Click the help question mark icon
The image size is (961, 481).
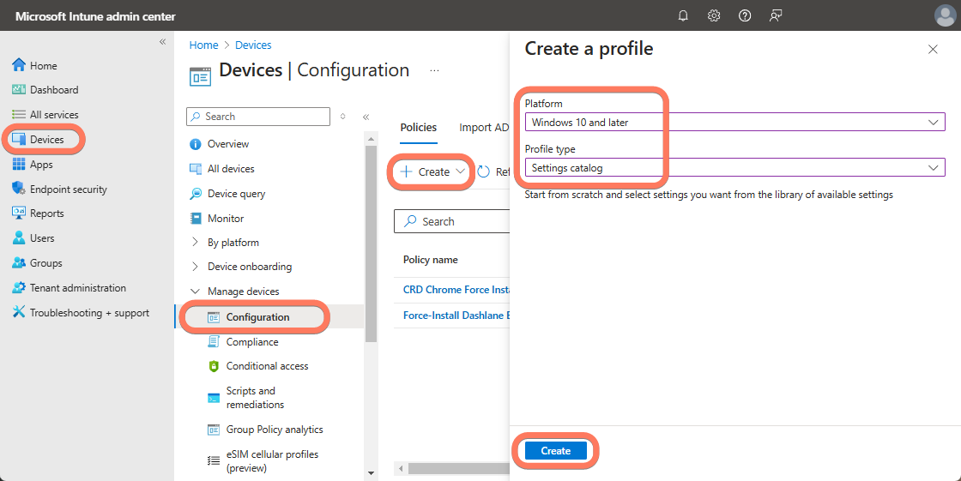tap(745, 15)
